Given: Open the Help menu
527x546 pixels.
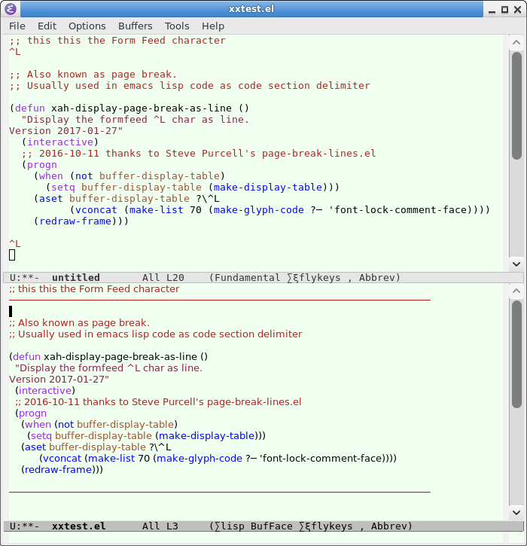Looking at the screenshot, I should pos(213,26).
